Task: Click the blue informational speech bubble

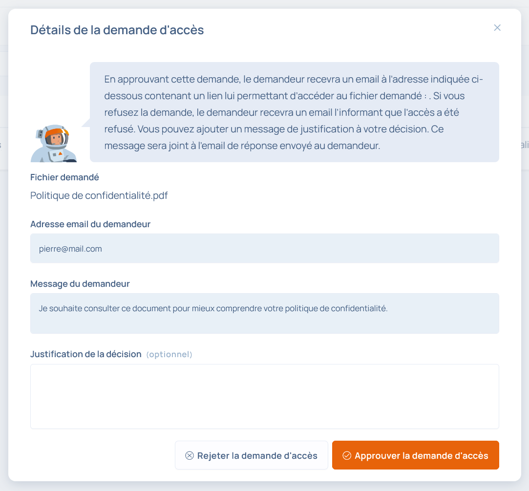Action: 294,112
